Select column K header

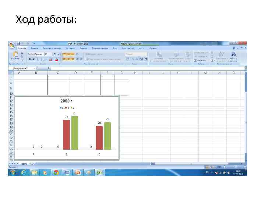point(177,73)
